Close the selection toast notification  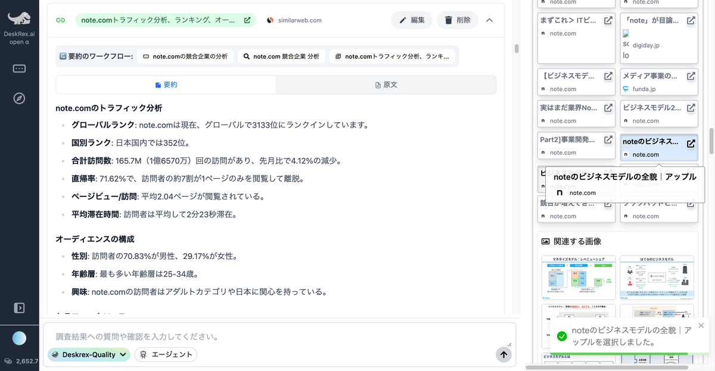click(x=701, y=325)
